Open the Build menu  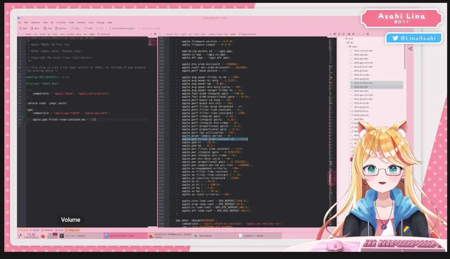pos(71,22)
